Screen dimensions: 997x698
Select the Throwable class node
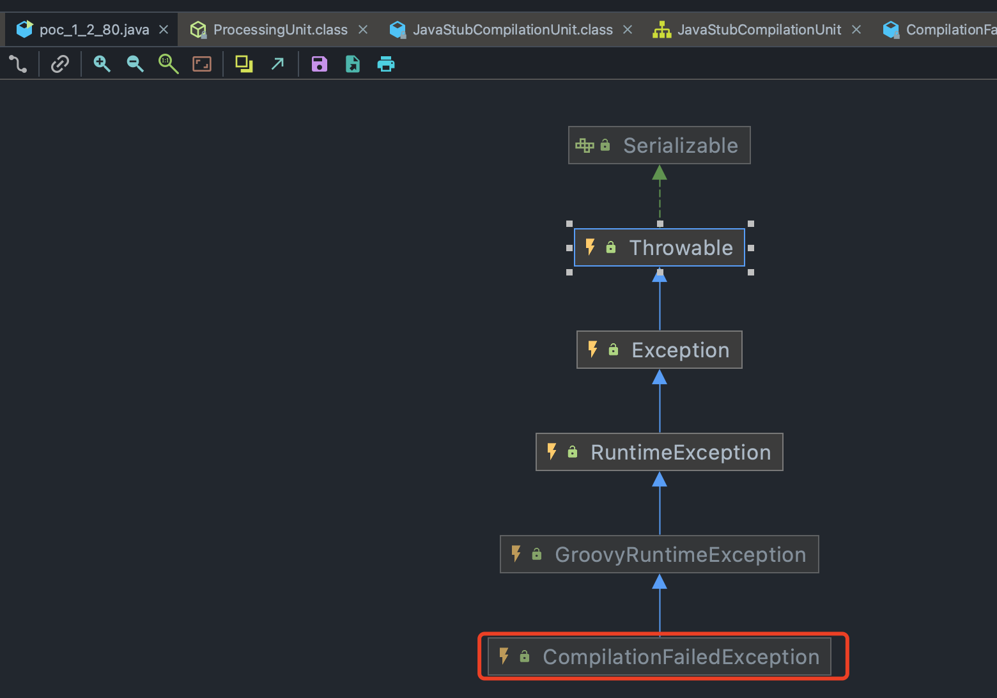coord(660,247)
